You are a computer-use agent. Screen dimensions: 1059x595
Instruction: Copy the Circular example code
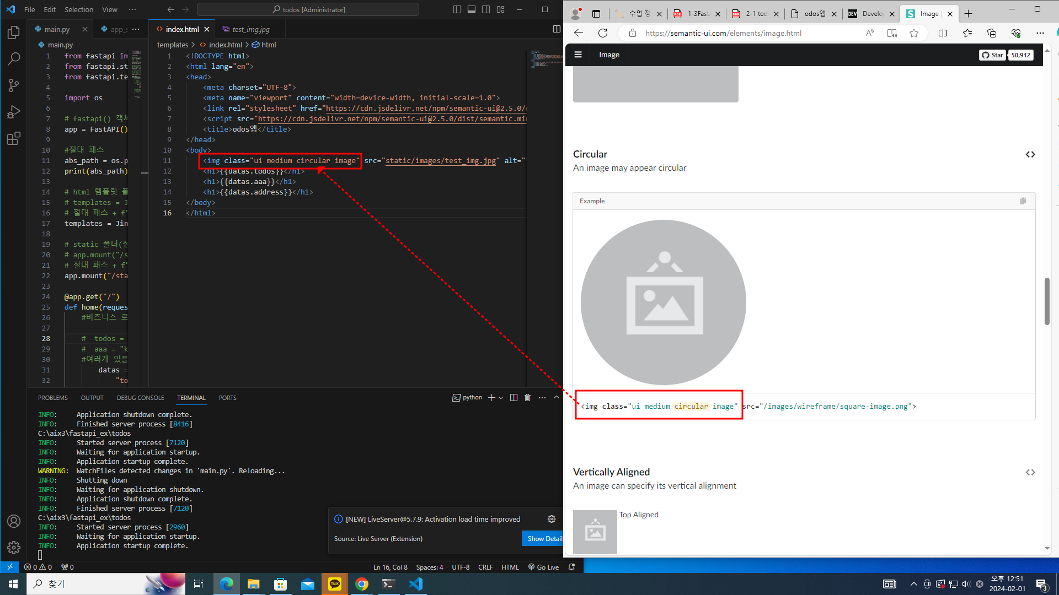pos(1023,201)
